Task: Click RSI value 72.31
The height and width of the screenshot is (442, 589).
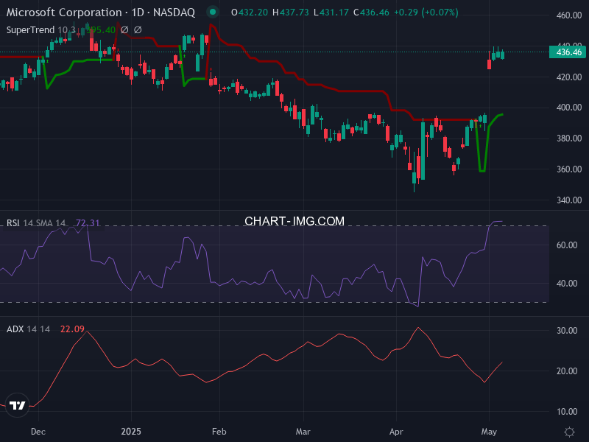Action: pos(88,223)
